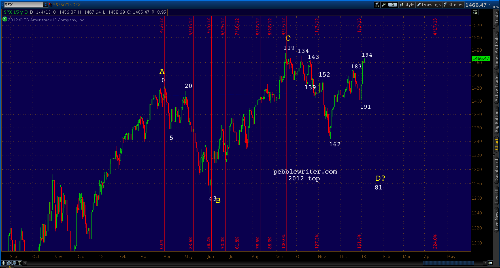The height and width of the screenshot is (268, 500).
Task: Select the text T tool icon
Action: 20,263
